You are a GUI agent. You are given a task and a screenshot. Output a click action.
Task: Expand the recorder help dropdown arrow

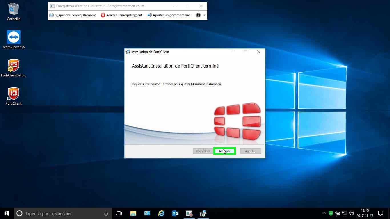pyautogui.click(x=204, y=15)
